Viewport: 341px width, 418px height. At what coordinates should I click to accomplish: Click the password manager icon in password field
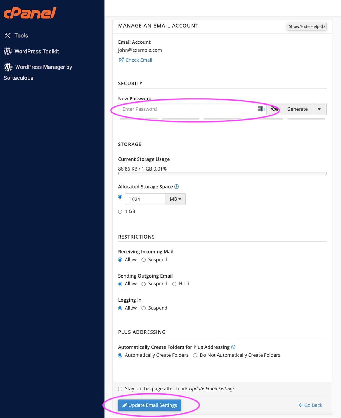(x=261, y=109)
